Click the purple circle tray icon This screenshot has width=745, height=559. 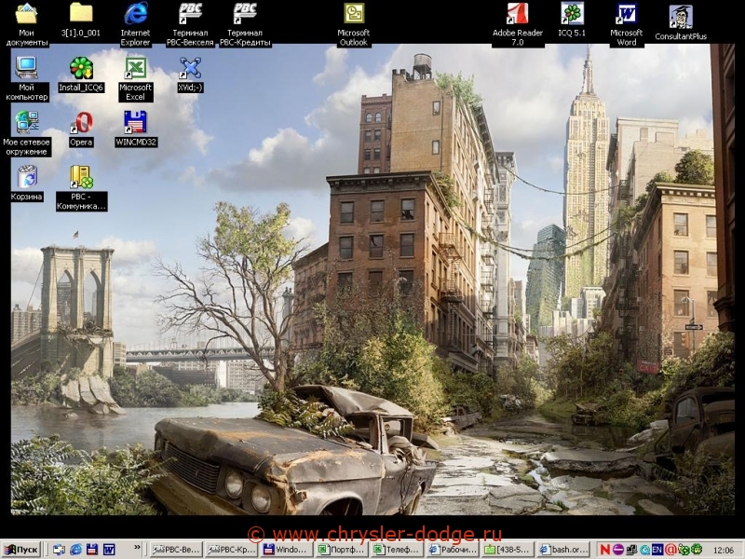point(618,550)
